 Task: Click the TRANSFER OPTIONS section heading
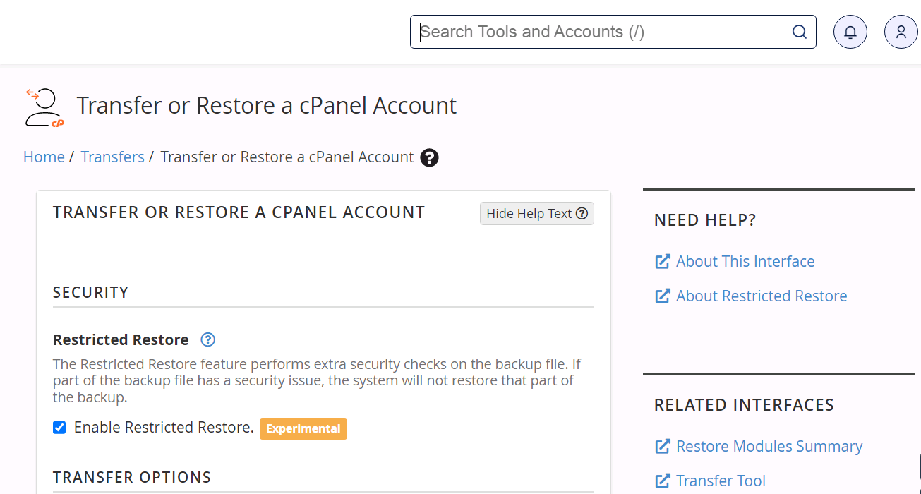point(132,478)
